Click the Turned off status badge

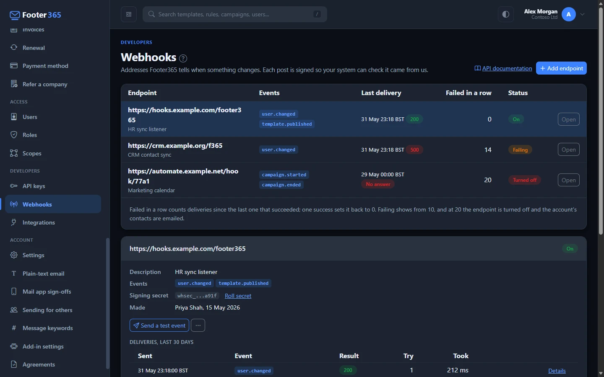click(525, 180)
